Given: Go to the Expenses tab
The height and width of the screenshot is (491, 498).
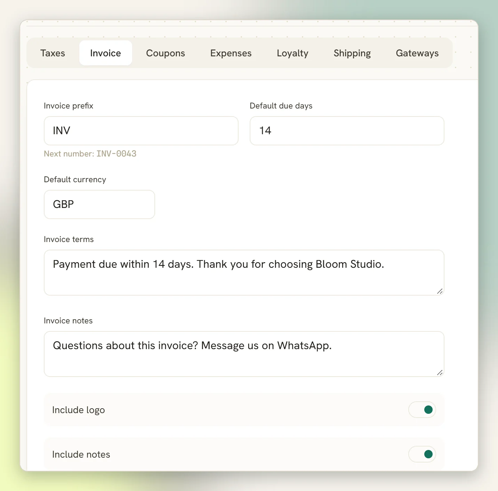Looking at the screenshot, I should (231, 53).
